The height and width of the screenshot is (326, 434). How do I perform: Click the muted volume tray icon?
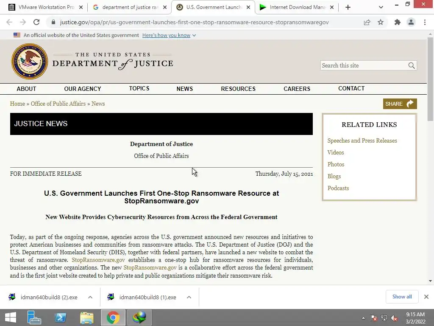[x=394, y=318]
